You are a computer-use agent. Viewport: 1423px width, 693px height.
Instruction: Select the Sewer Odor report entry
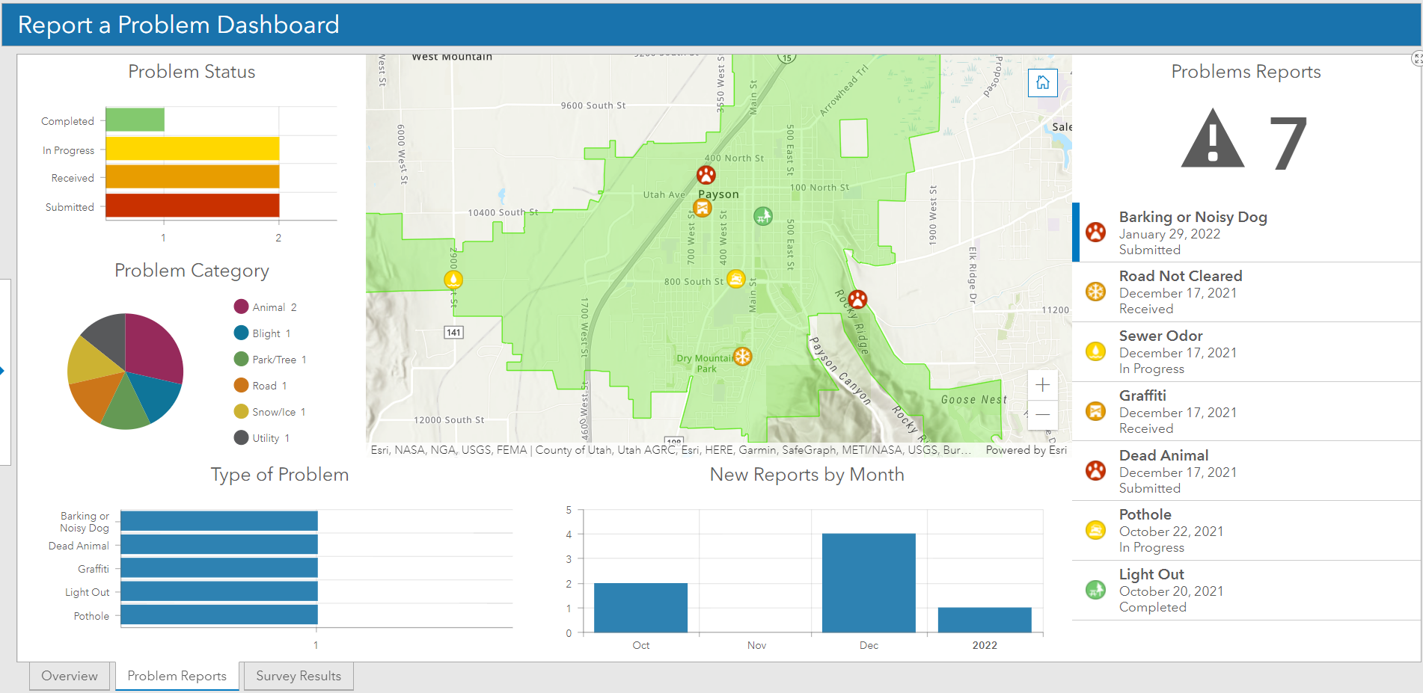(1247, 352)
